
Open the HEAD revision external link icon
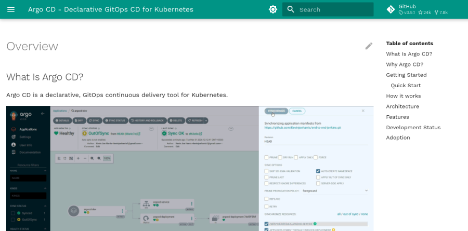click(x=139, y=134)
